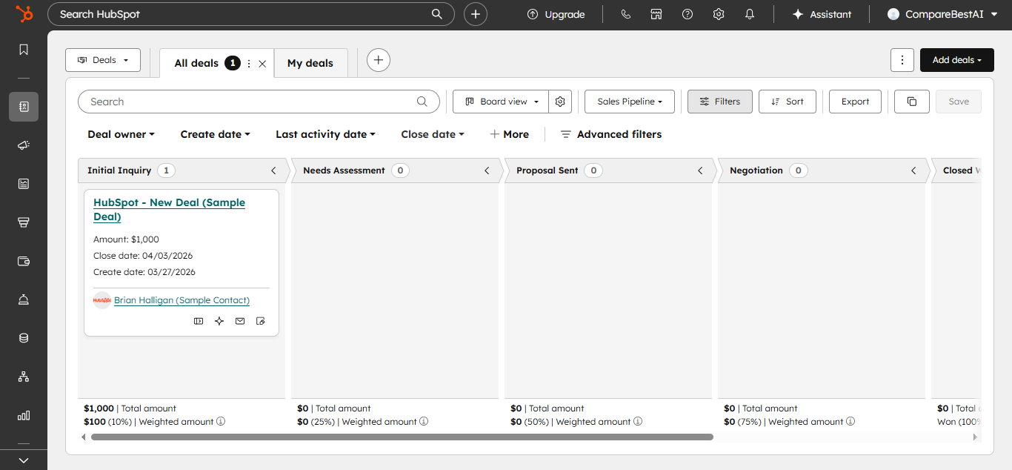Viewport: 1012px width, 470px height.
Task: Open Advanced filters
Action: click(611, 134)
